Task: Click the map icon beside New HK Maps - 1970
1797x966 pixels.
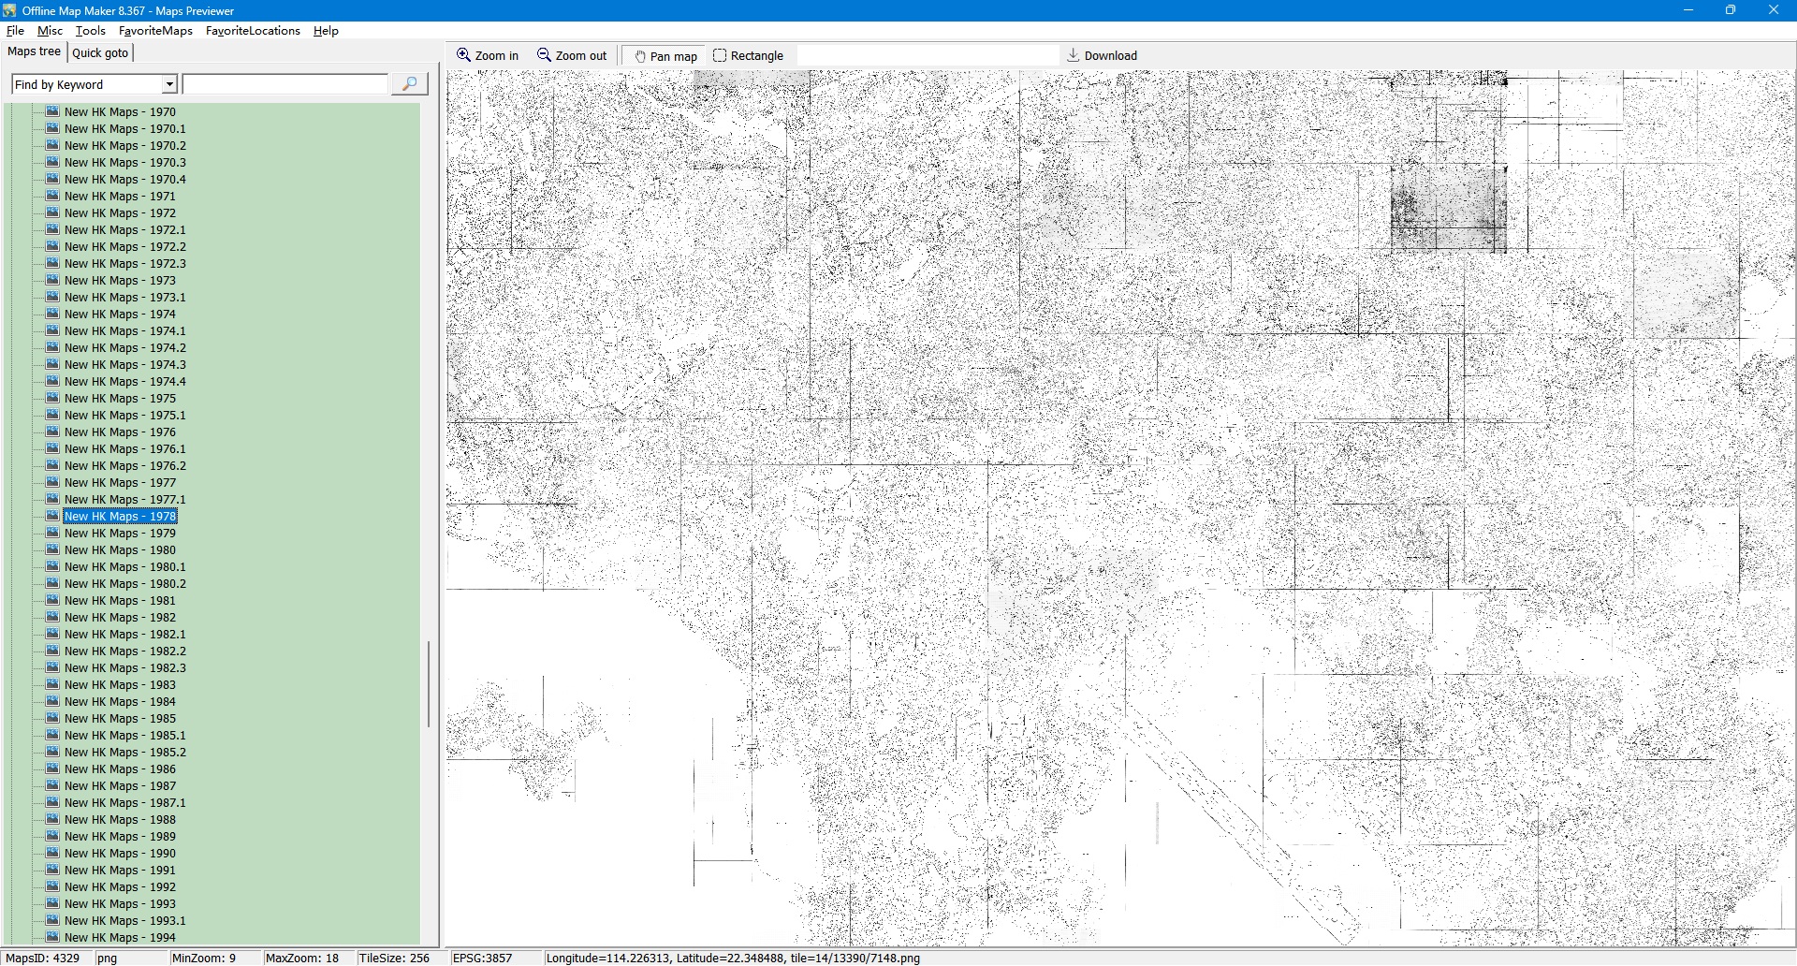Action: click(52, 111)
